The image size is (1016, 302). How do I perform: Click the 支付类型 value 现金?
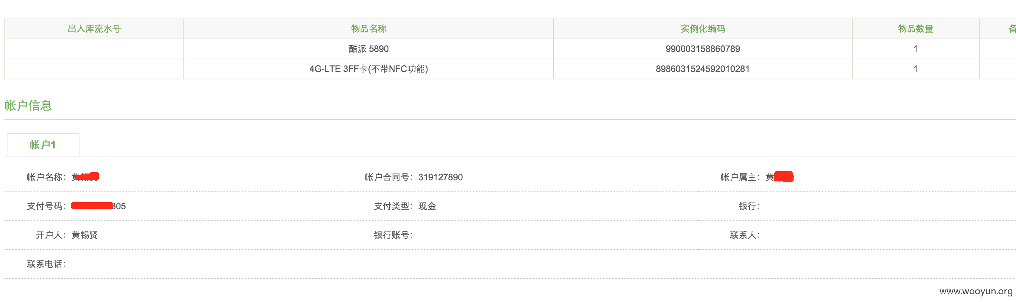tap(427, 206)
